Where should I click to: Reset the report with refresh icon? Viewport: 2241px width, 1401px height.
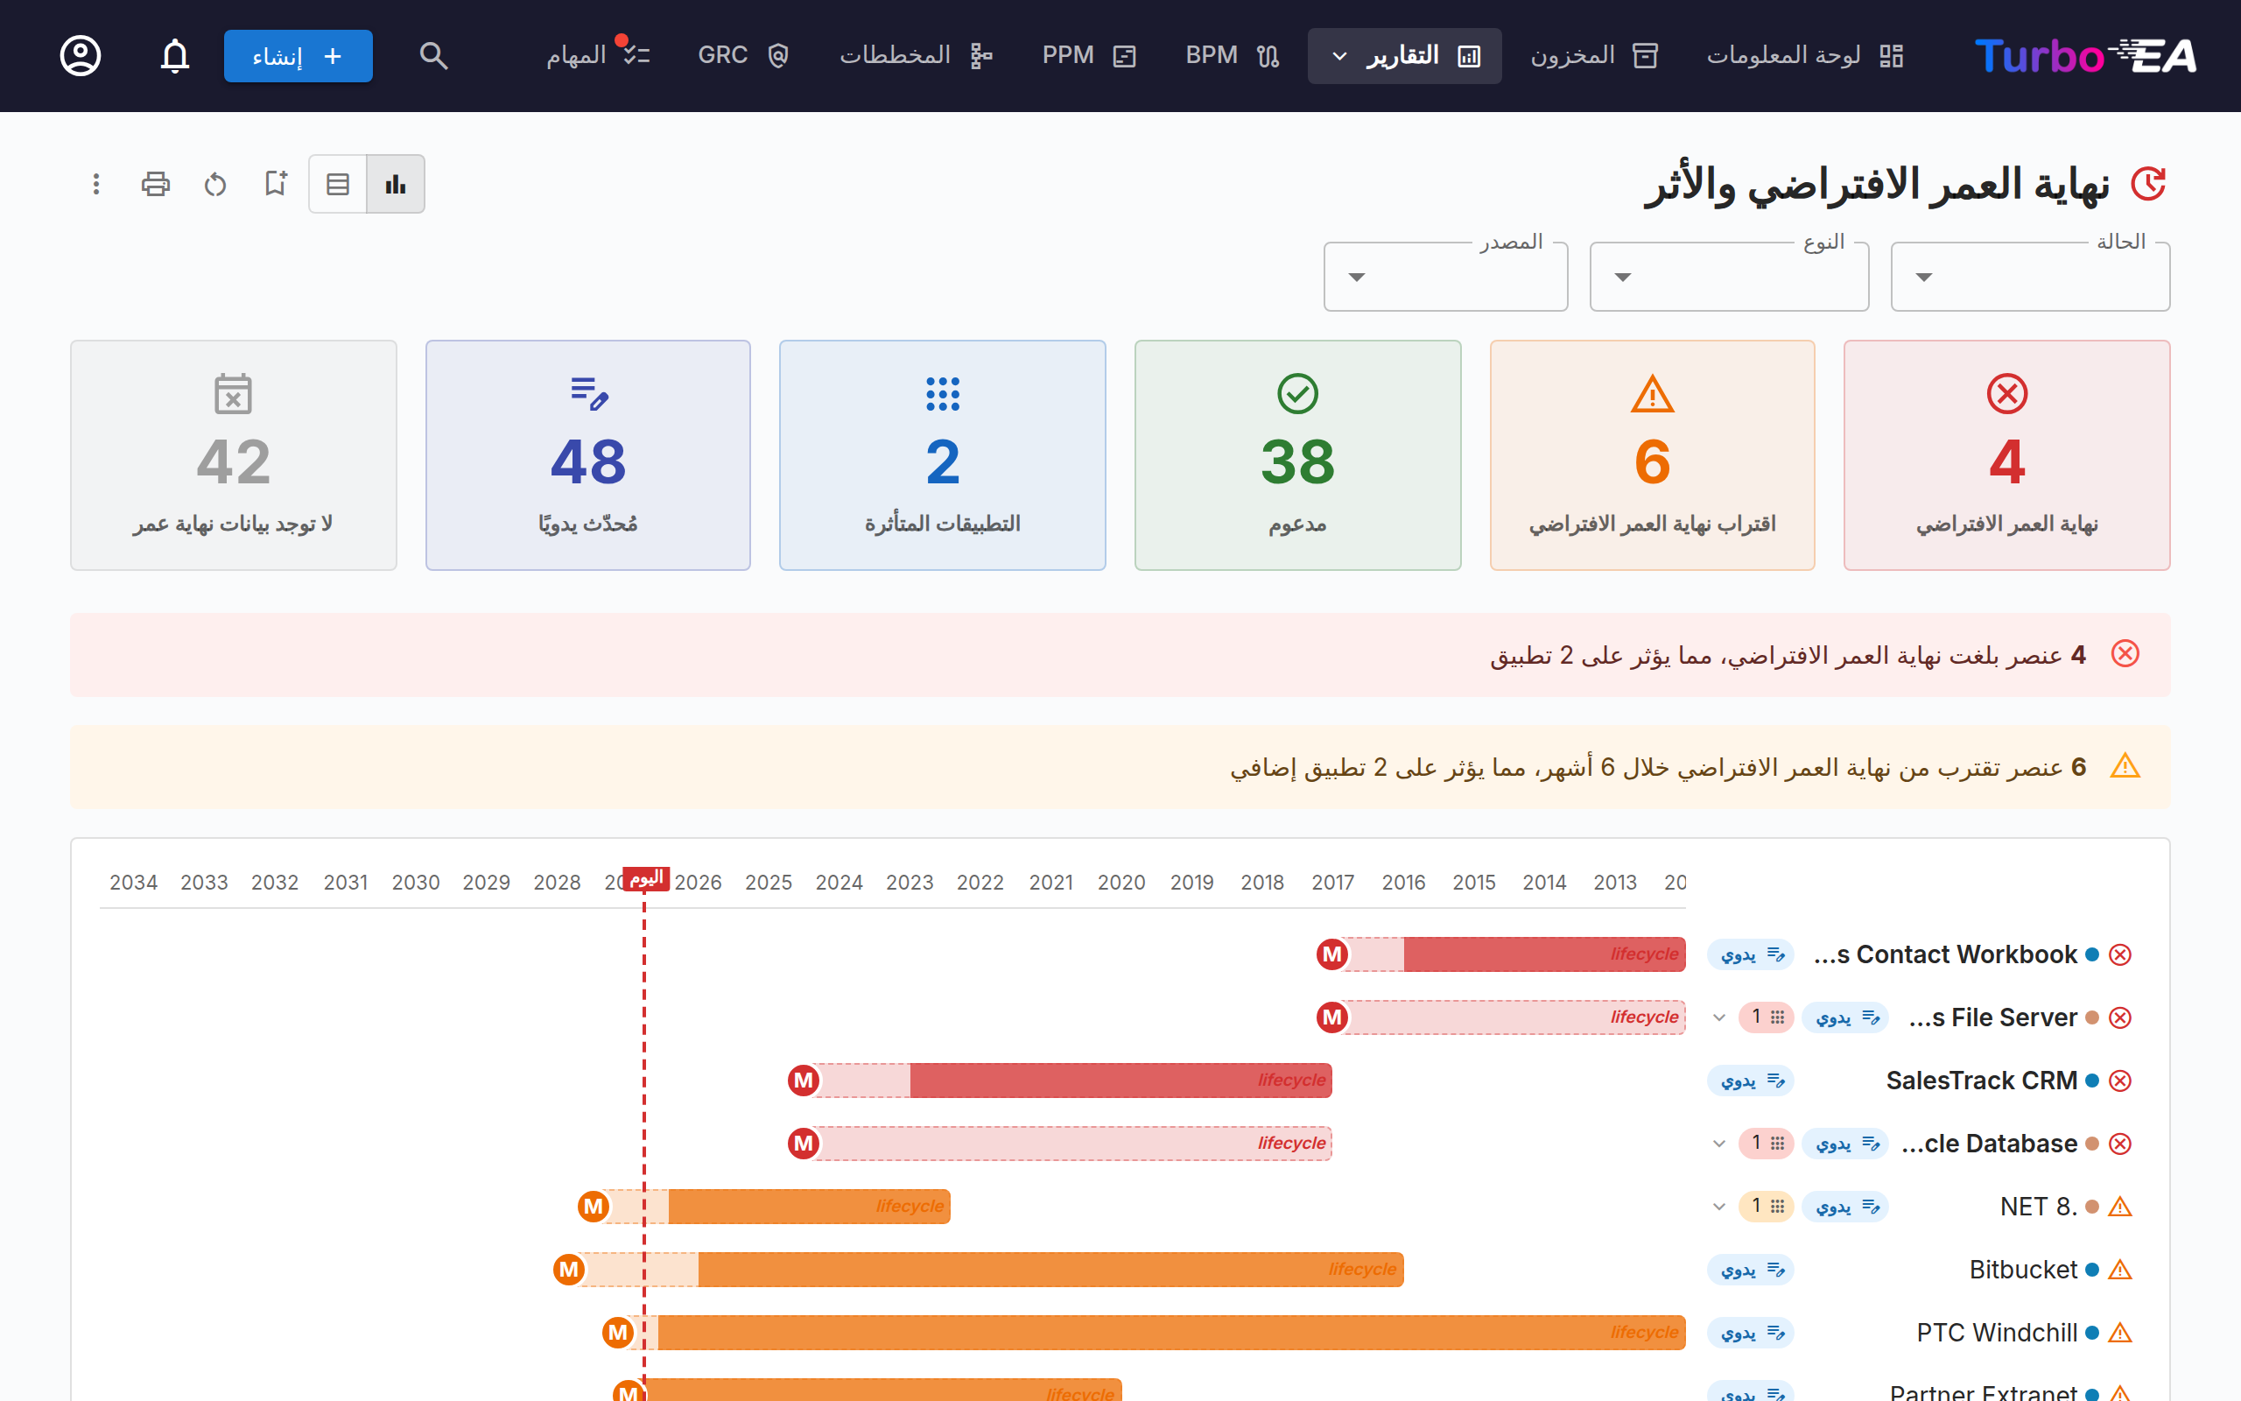(214, 184)
